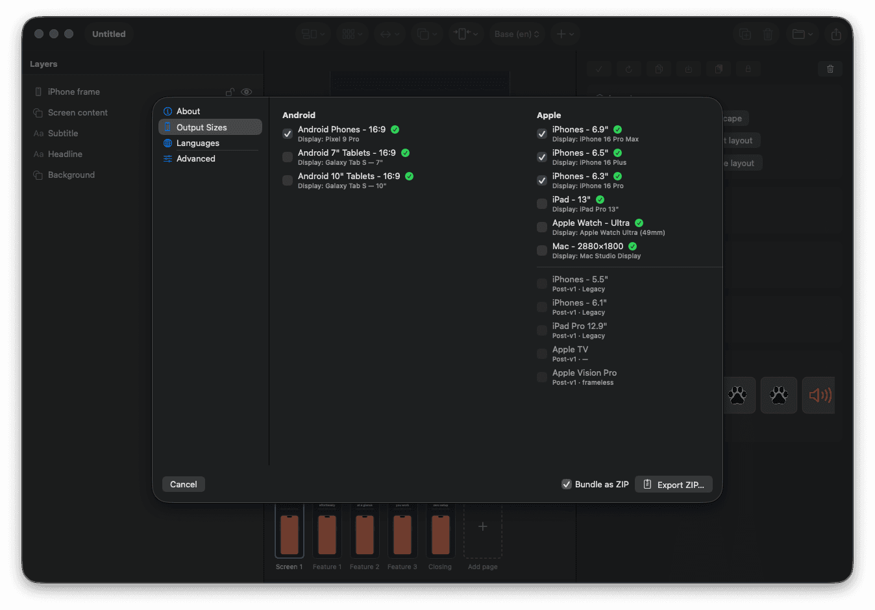
Task: Click the green check badge beside iPad - 13"
Action: coord(600,200)
